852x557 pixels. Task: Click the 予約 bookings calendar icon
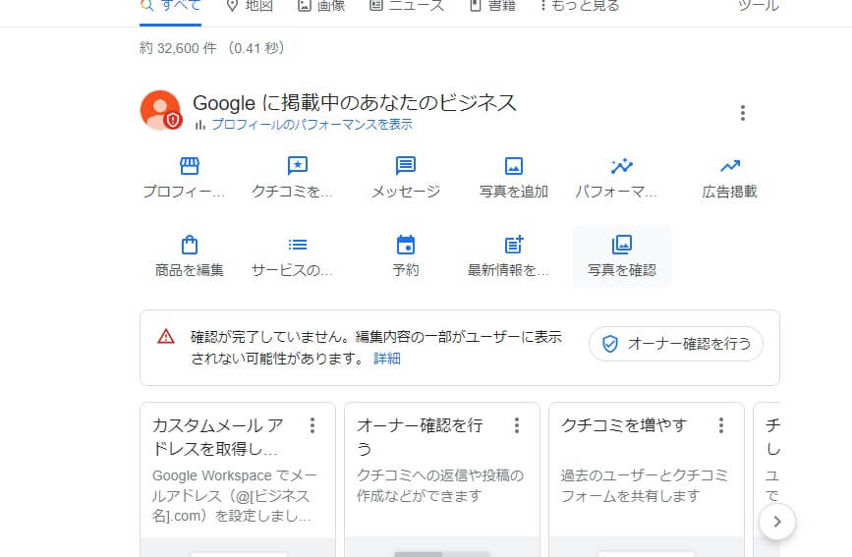pos(405,245)
